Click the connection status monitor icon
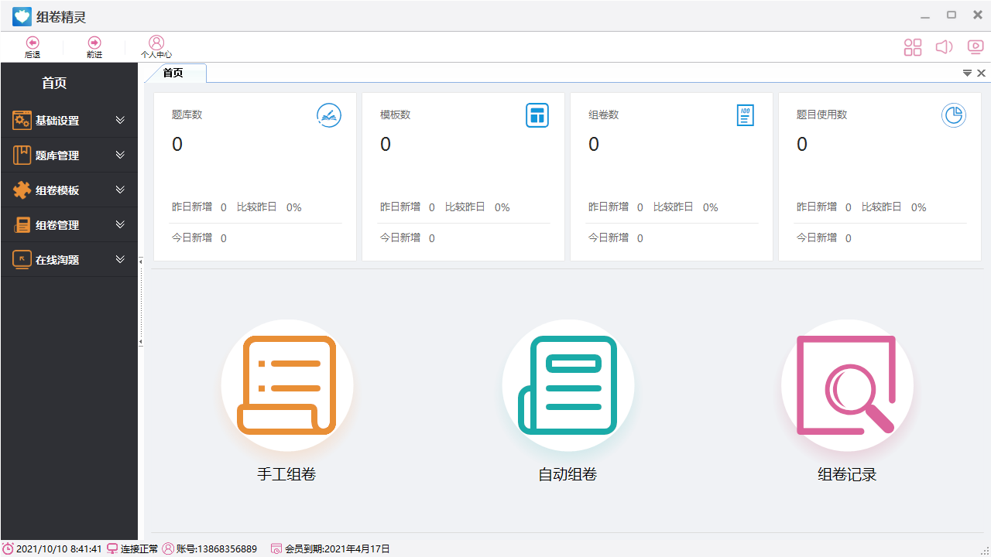The width and height of the screenshot is (991, 557). click(x=112, y=548)
